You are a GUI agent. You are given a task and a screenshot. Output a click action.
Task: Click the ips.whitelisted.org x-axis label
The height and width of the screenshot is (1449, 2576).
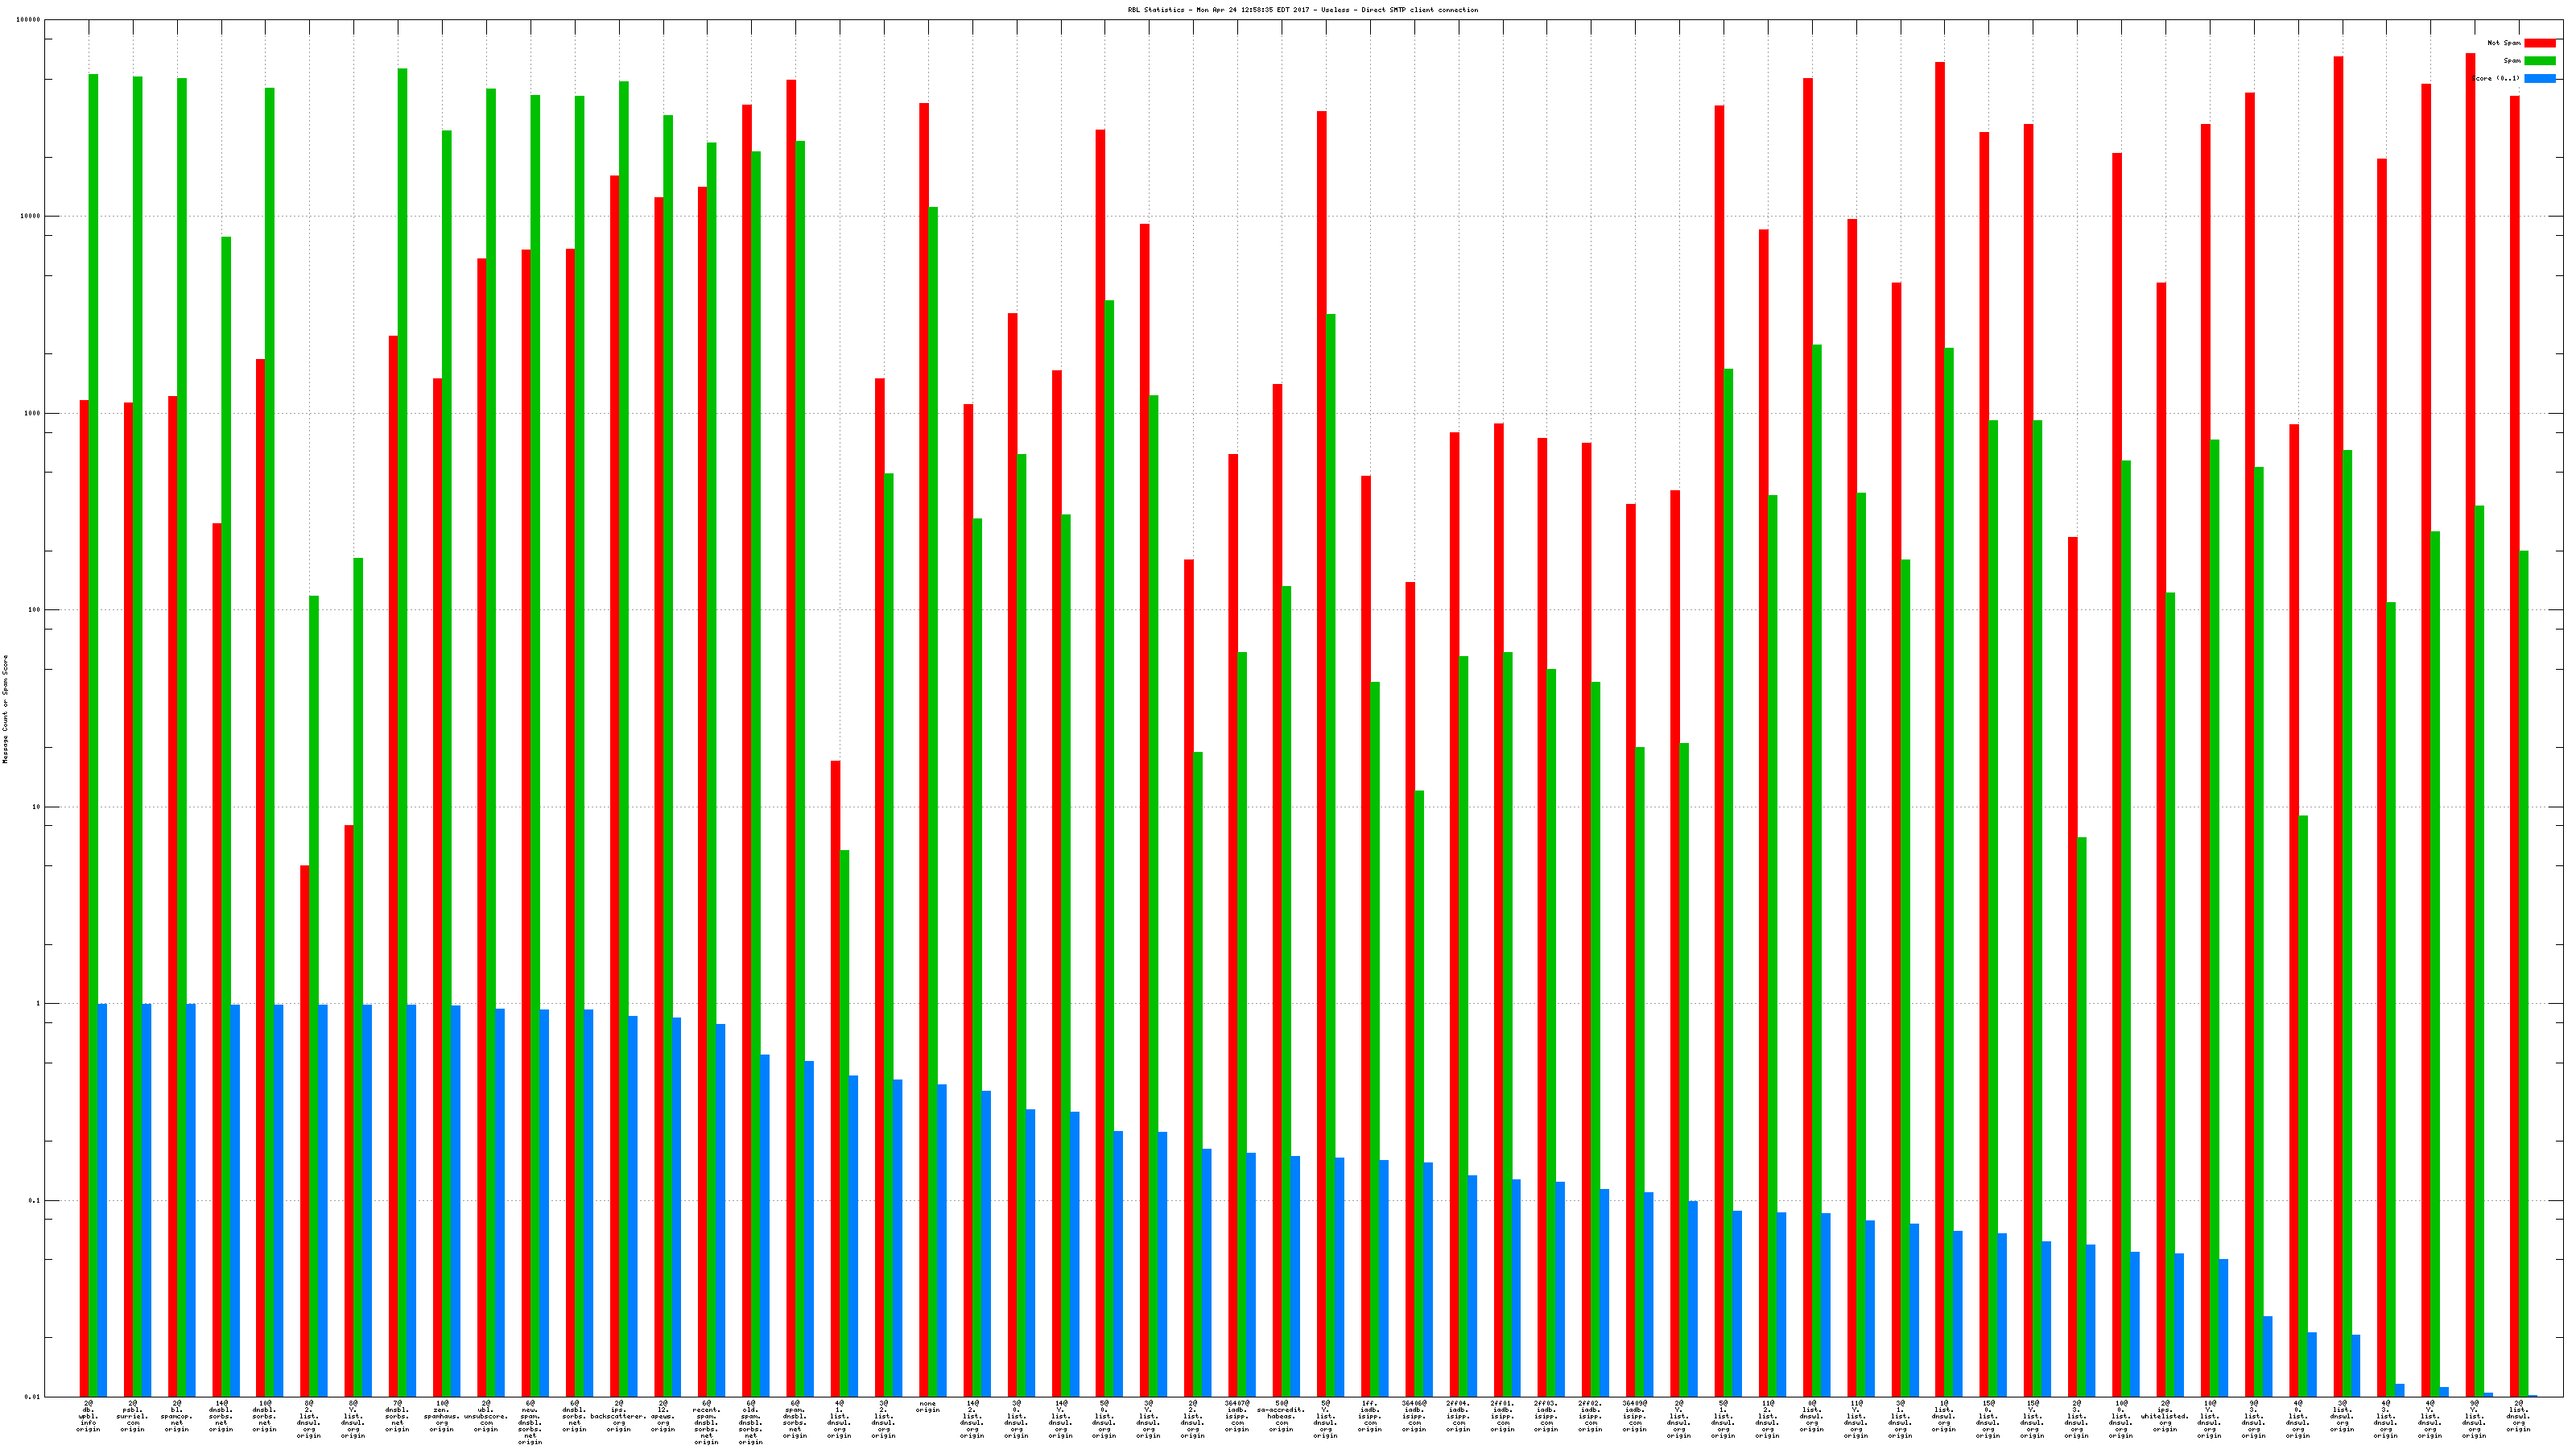(x=2165, y=1416)
